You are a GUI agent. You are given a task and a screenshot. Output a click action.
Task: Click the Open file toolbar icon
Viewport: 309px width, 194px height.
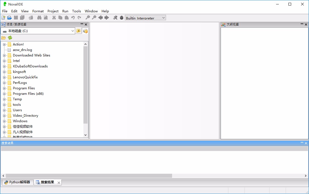(x=9, y=18)
